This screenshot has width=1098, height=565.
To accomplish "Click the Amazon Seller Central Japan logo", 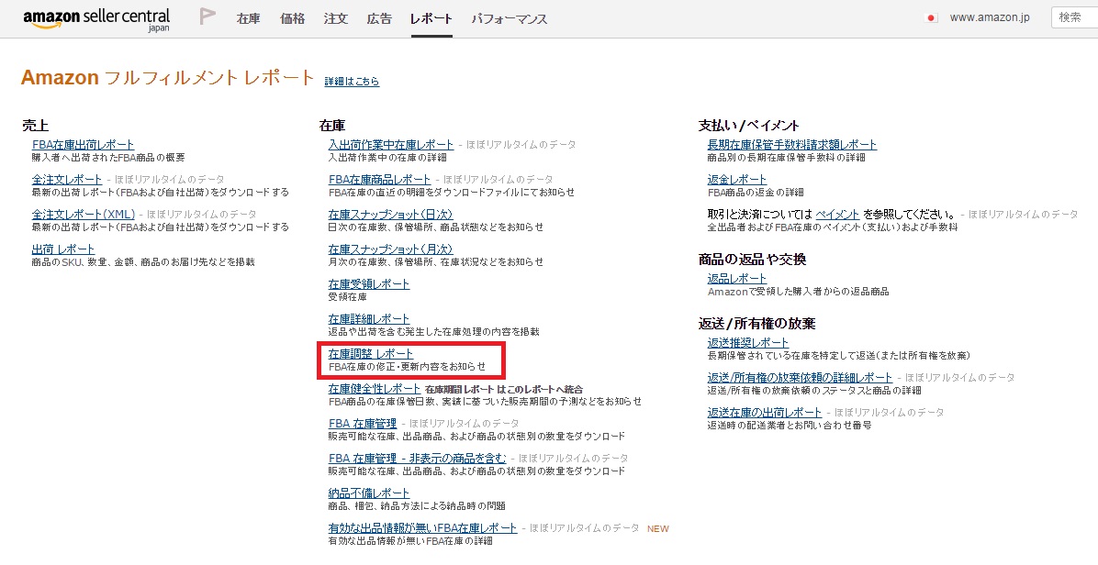I will coord(95,19).
